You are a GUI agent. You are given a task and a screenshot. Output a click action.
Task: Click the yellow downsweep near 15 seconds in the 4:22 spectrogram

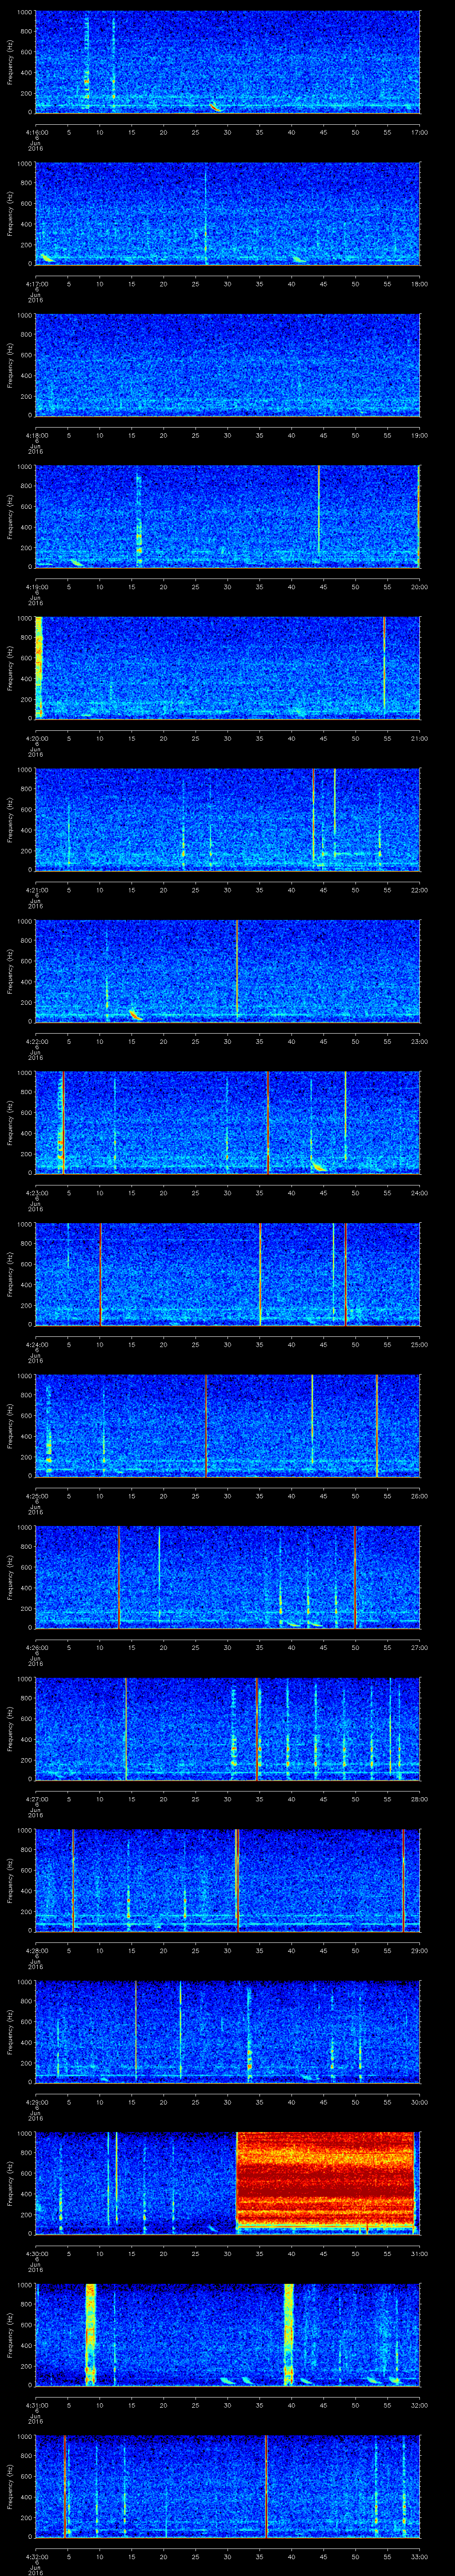coord(135,1014)
